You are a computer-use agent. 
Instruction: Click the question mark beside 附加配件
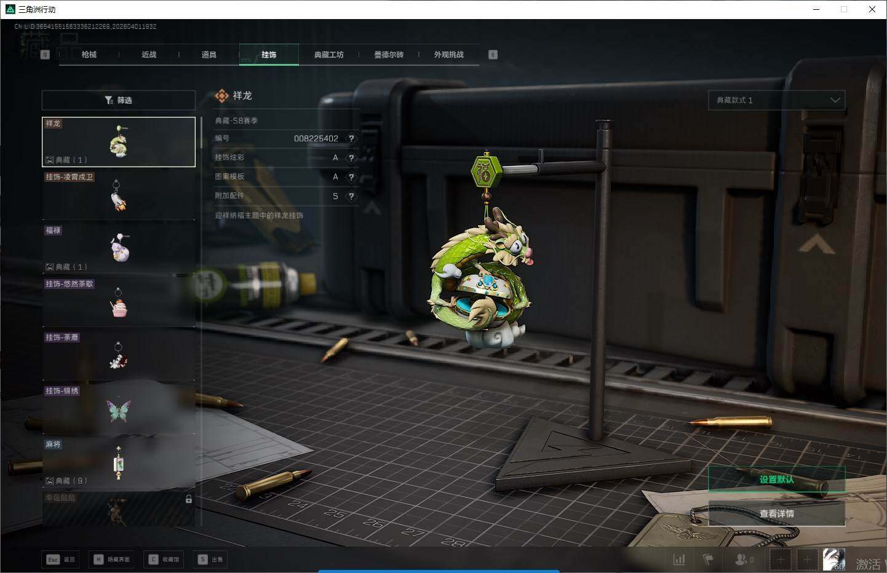click(x=351, y=197)
